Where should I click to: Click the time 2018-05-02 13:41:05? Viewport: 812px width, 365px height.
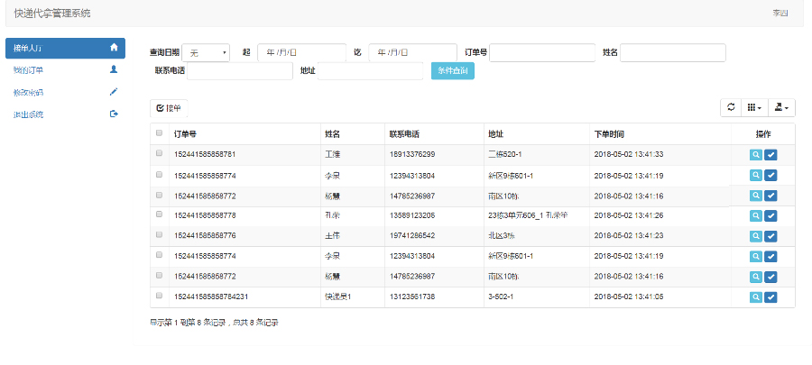click(629, 297)
